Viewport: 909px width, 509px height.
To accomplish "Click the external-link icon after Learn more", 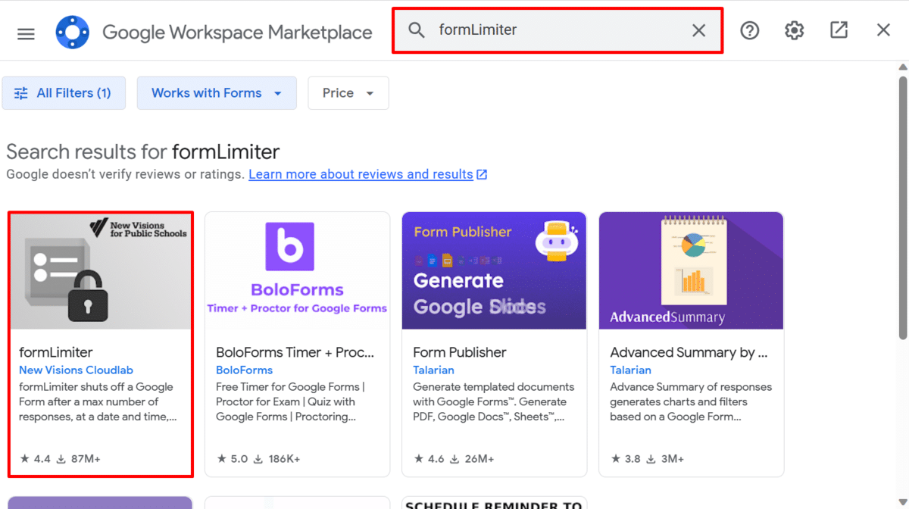I will (x=482, y=174).
